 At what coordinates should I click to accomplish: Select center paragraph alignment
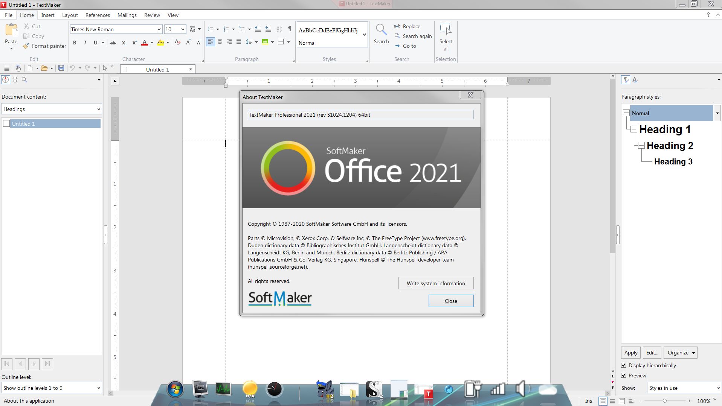pyautogui.click(x=220, y=42)
